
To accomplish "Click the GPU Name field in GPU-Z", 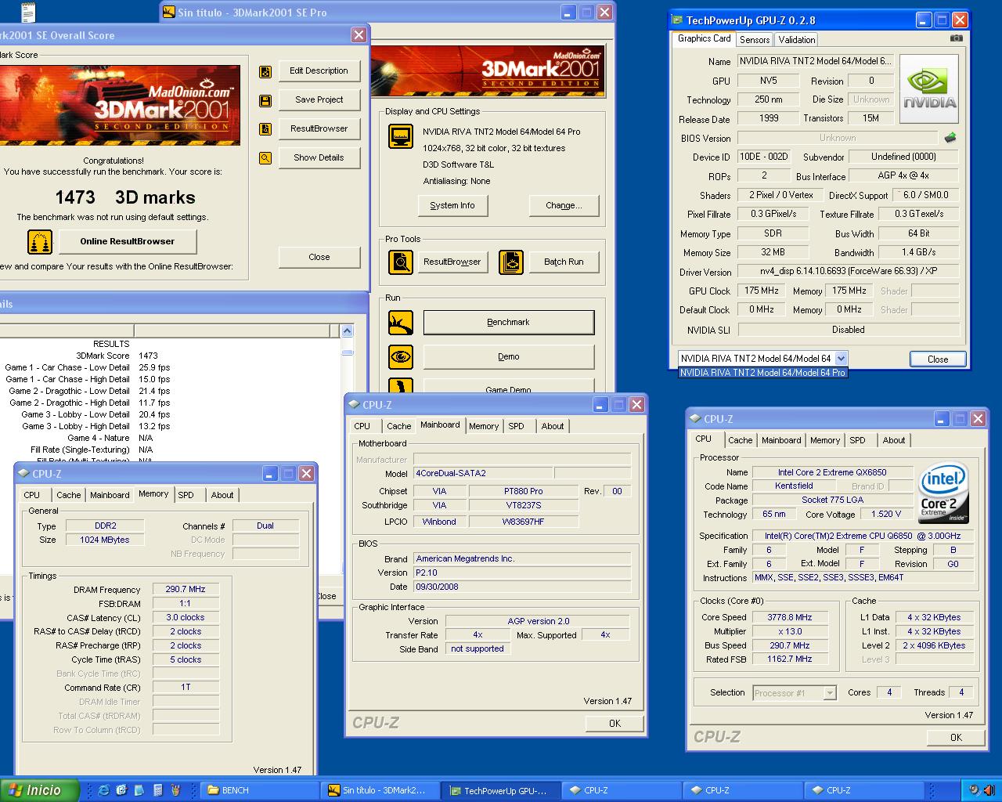I will (x=816, y=61).
